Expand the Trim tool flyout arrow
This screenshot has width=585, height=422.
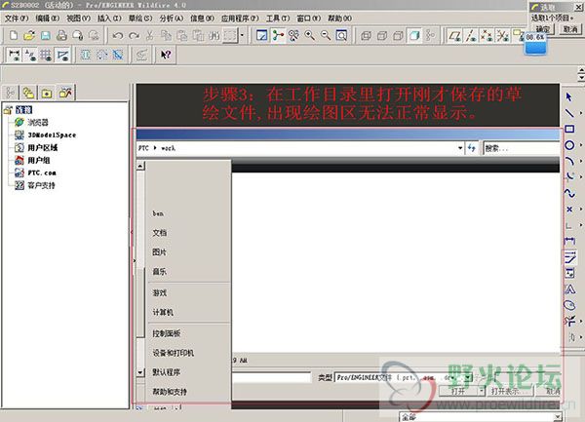click(x=580, y=321)
